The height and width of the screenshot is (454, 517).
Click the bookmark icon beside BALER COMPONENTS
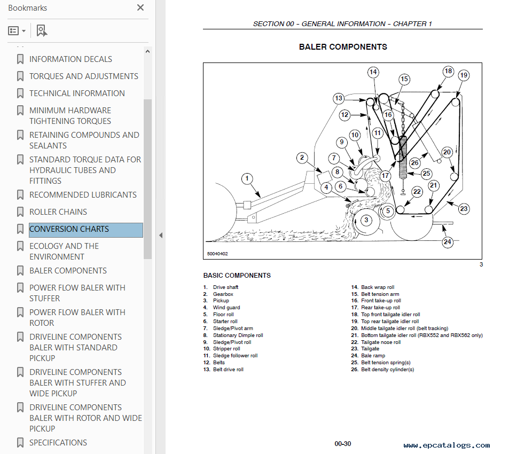(20, 271)
